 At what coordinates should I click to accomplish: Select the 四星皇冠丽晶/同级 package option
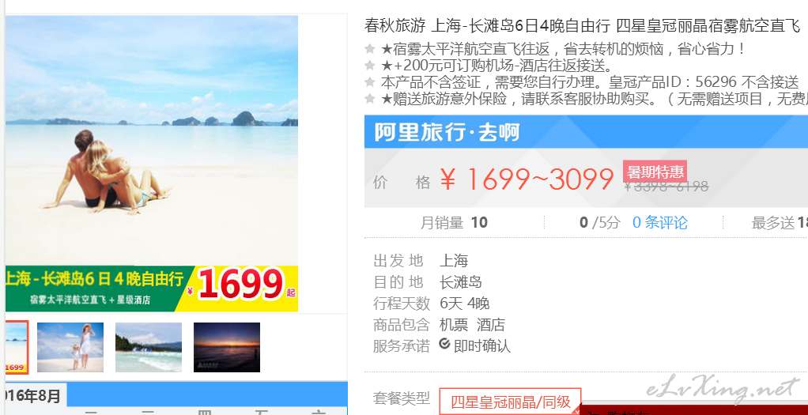click(x=510, y=402)
